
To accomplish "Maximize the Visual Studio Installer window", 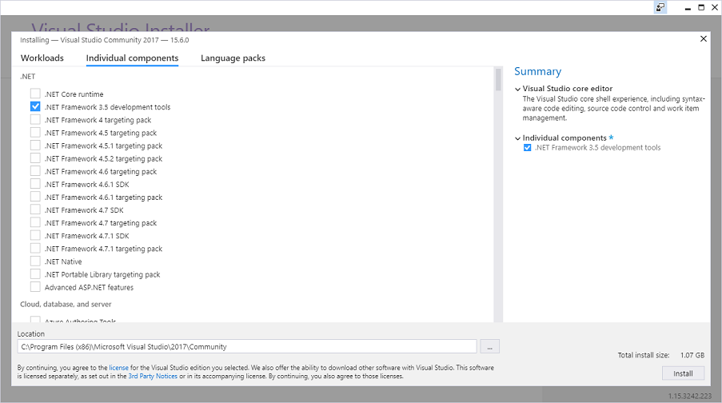I will pos(701,7).
